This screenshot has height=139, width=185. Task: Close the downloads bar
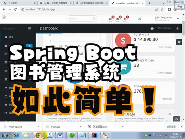pos(182,127)
